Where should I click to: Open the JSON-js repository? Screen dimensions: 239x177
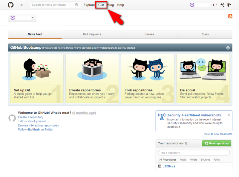point(169,166)
